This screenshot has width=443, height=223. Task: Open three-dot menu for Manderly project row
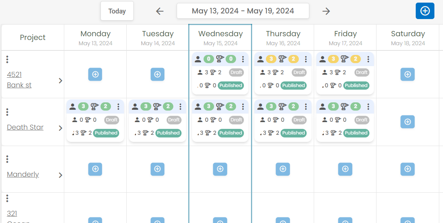pos(7,159)
